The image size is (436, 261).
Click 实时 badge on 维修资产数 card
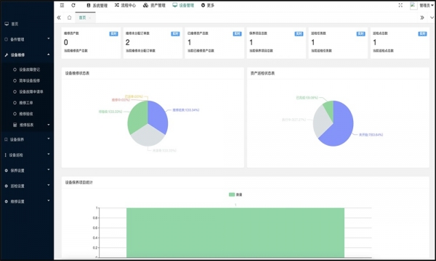tap(113, 34)
